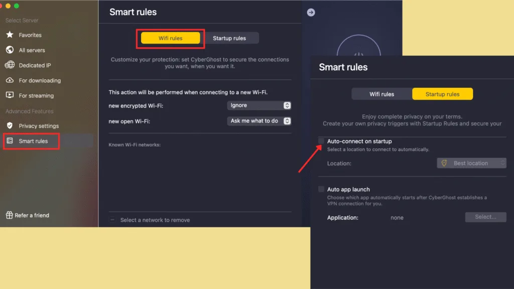Open new encrypted Wi-Fi dropdown
Viewport: 514px width, 289px height.
[x=259, y=105]
